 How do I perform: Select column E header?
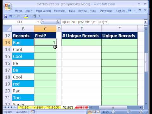pos(81,29)
